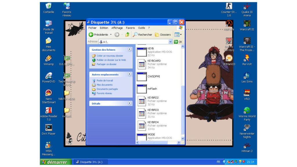Select the nvFlash file icon
297x167 pixels.
142,89
